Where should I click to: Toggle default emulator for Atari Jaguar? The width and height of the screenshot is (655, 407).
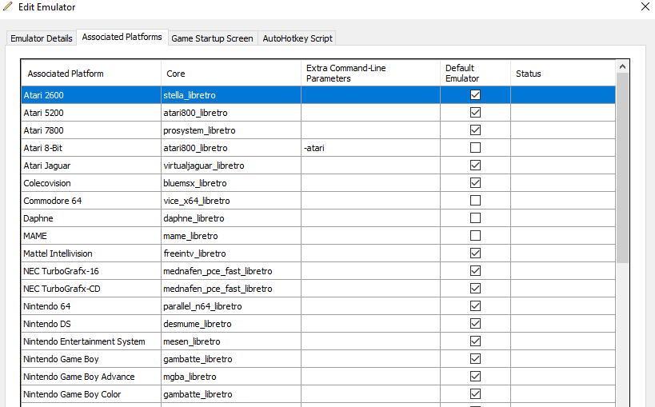pyautogui.click(x=475, y=165)
